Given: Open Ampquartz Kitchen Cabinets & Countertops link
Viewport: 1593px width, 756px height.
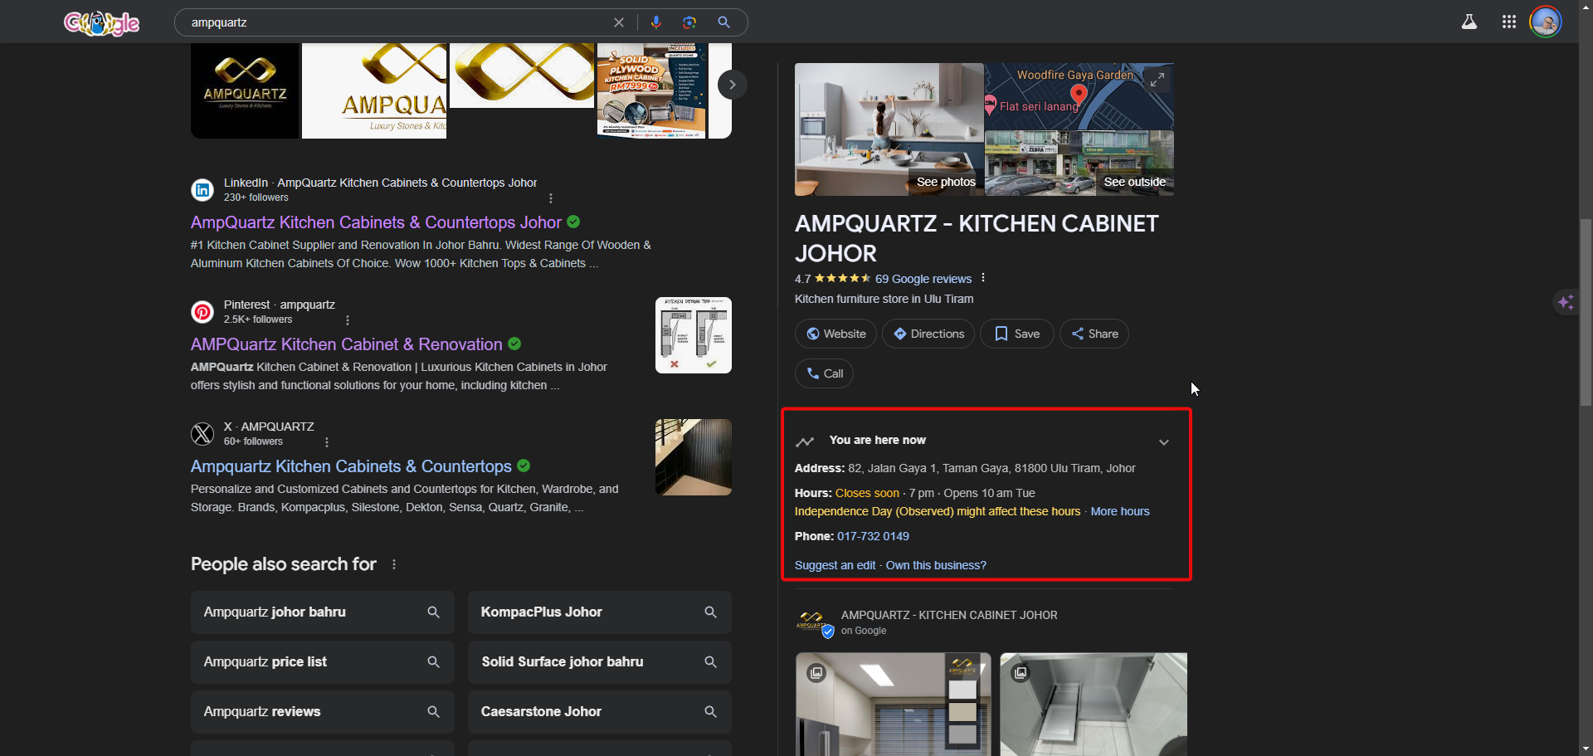Looking at the screenshot, I should (x=351, y=466).
